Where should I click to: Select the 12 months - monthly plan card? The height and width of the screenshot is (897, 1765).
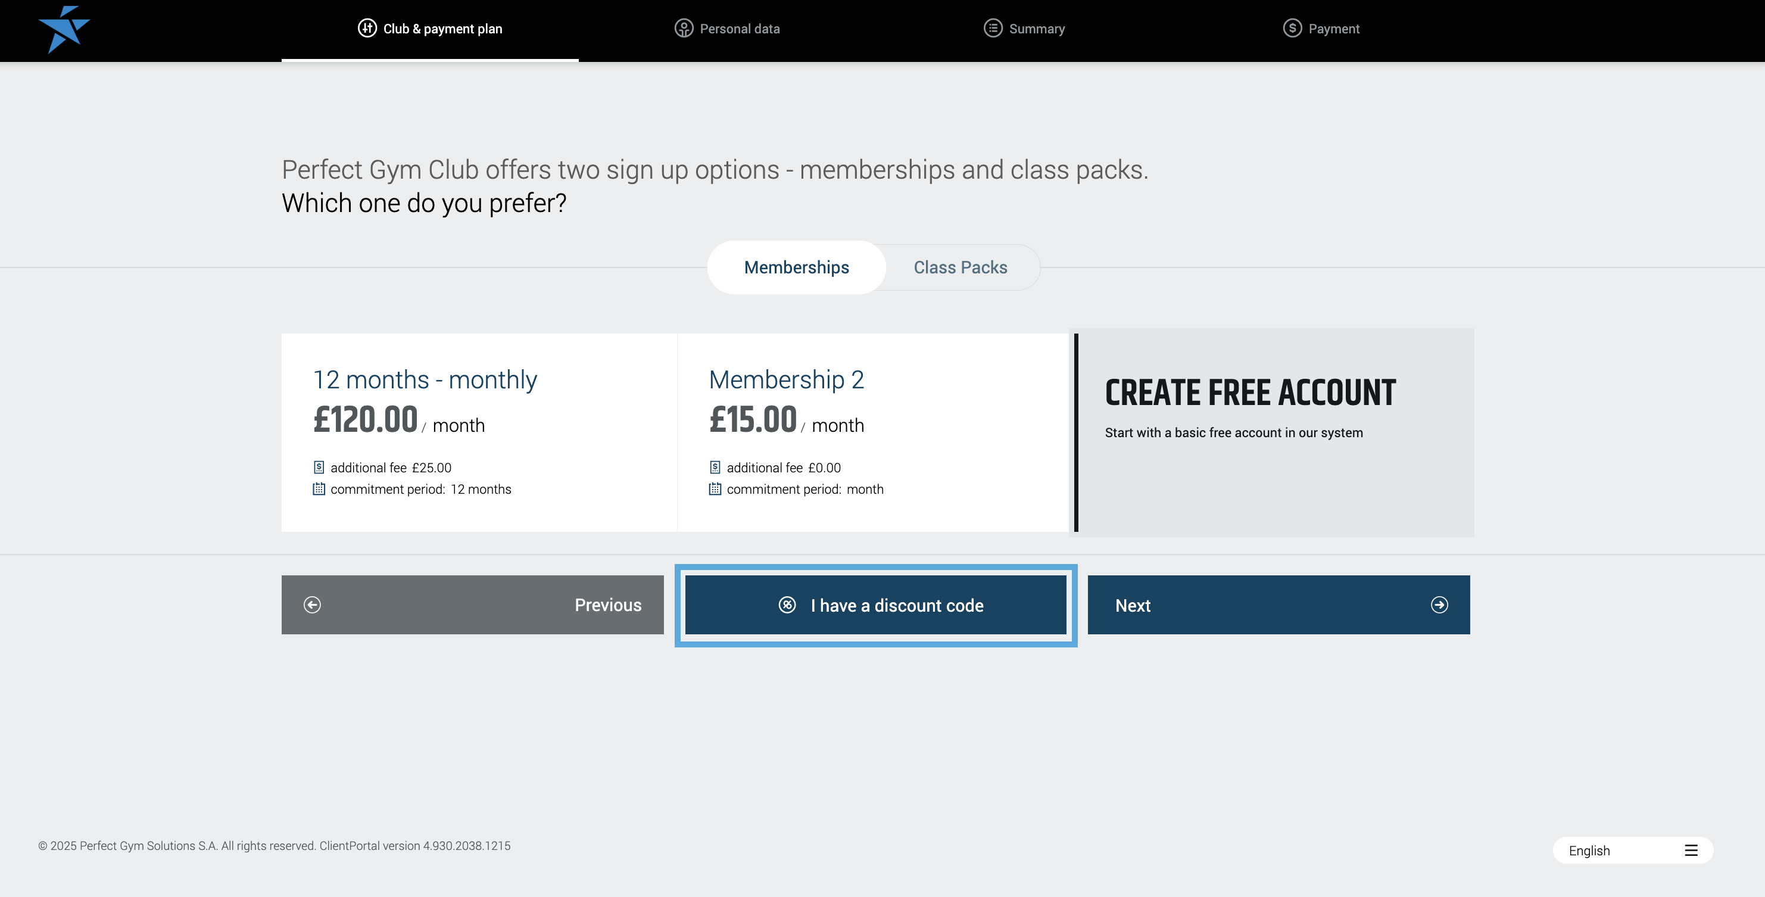[478, 432]
